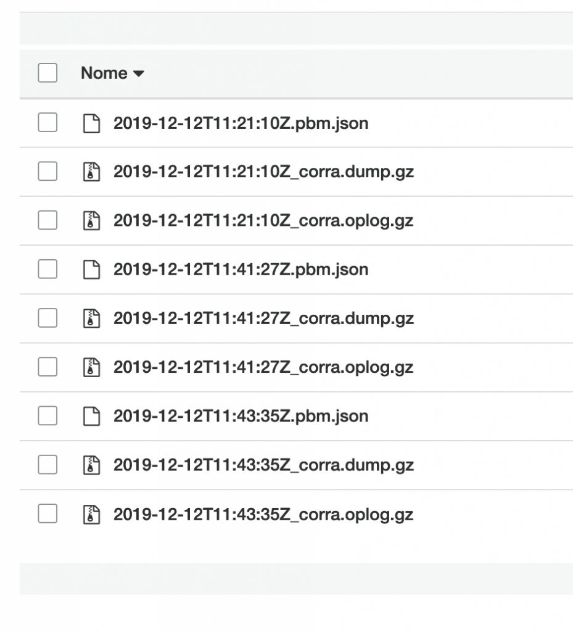
Task: Open the file 2019-12-12T11:43:35Z.pbm.json
Action: (x=241, y=416)
